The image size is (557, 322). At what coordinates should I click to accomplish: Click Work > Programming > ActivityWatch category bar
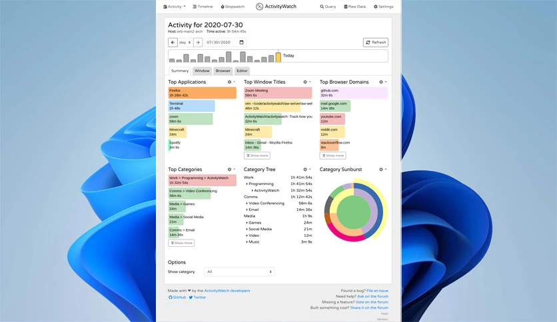point(202,180)
